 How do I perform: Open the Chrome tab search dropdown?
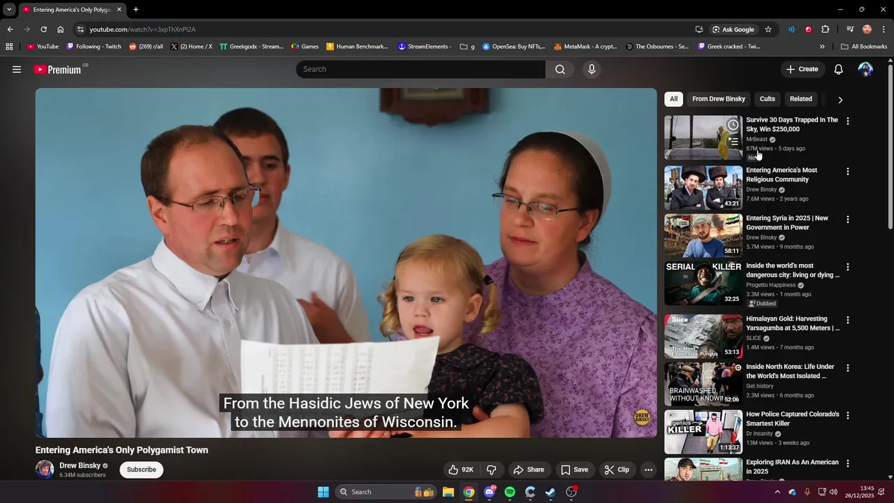(x=9, y=10)
